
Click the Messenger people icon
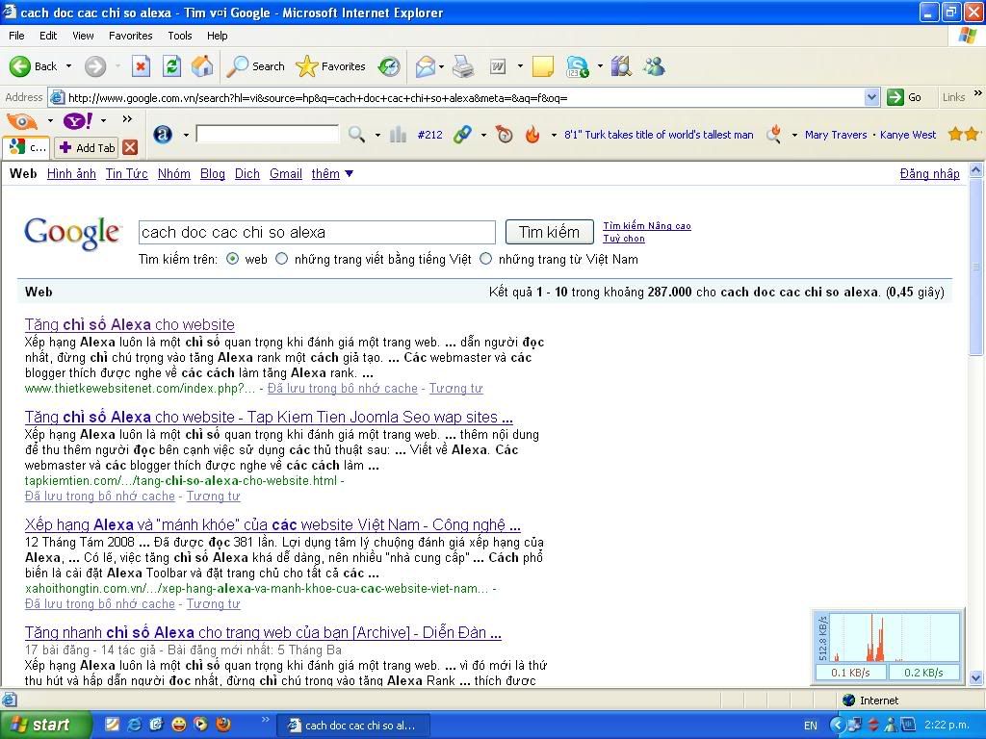[x=654, y=66]
